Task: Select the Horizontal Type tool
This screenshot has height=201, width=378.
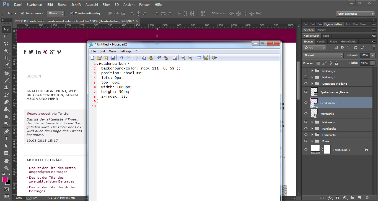Action: [6, 139]
